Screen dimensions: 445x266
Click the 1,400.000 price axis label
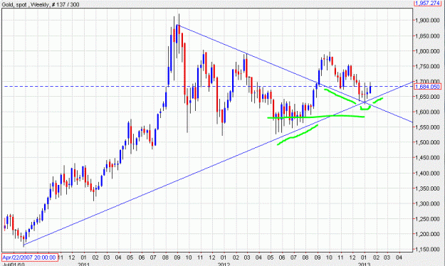click(428, 173)
